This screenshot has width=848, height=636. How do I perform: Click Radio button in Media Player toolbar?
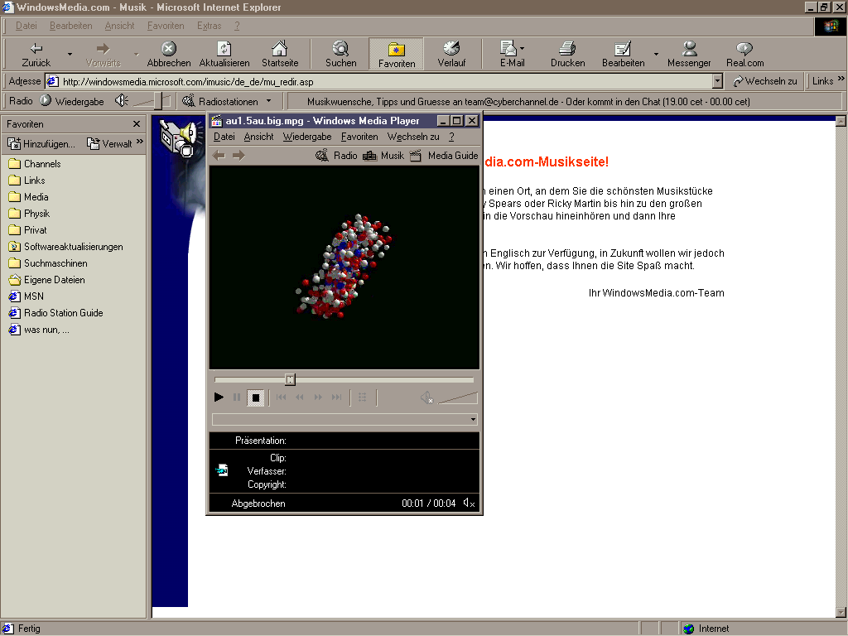(x=336, y=156)
